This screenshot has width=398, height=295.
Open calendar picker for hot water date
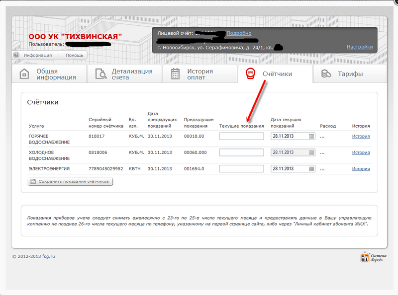311,137
